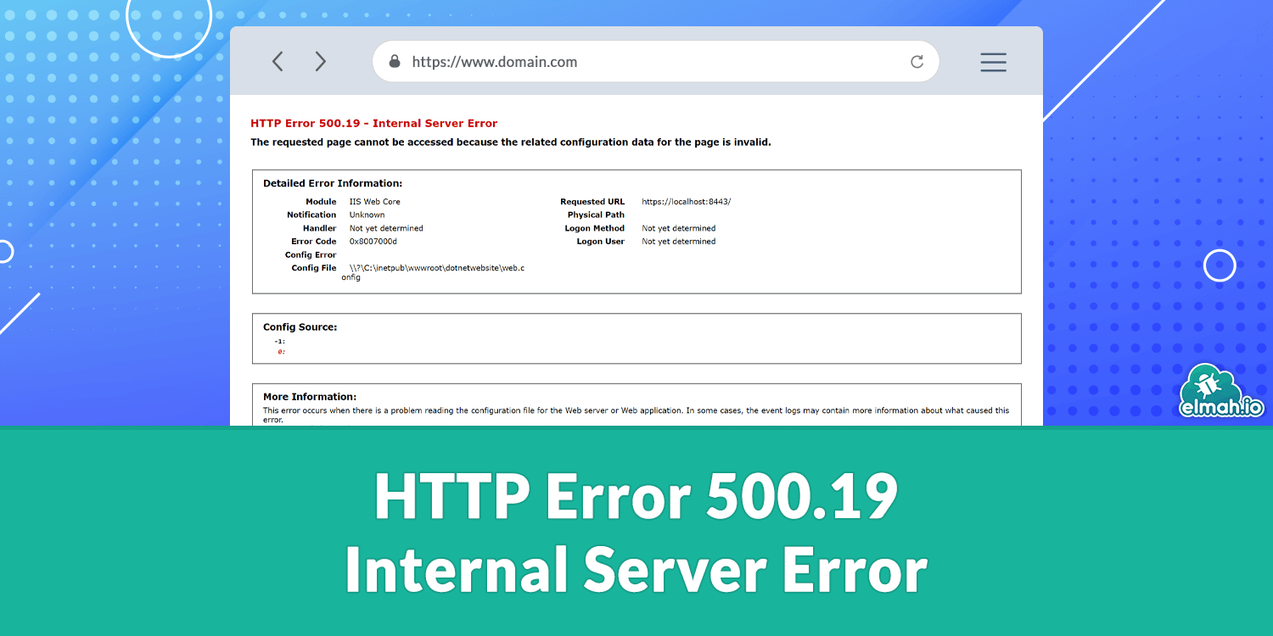The width and height of the screenshot is (1273, 636).
Task: Click the Notification Unknown value
Action: [367, 215]
